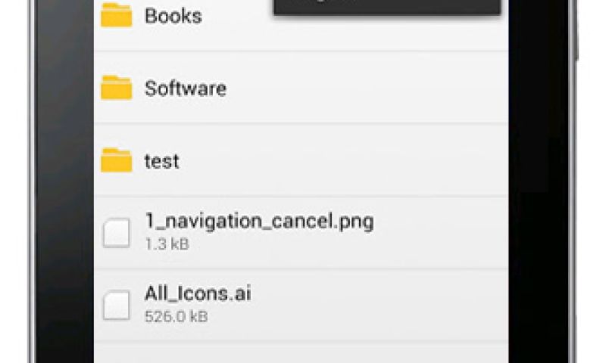Select the 1_navigation_cancel.png checkbox
This screenshot has height=363, width=606.
click(x=116, y=232)
